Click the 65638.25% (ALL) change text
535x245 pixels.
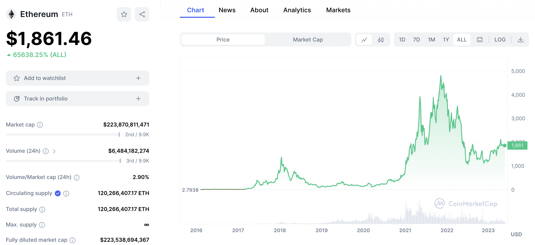pyautogui.click(x=40, y=55)
